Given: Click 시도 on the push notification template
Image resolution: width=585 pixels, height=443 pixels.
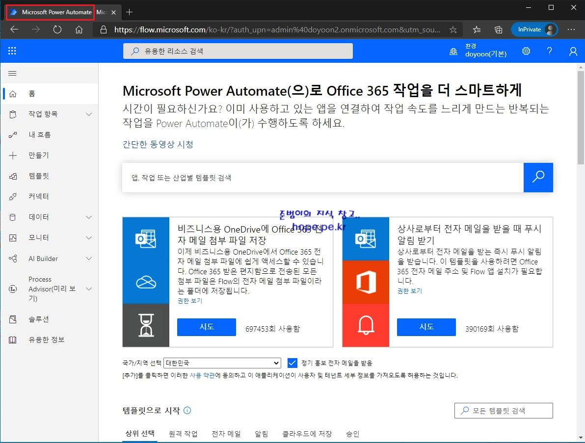Looking at the screenshot, I should [x=426, y=327].
